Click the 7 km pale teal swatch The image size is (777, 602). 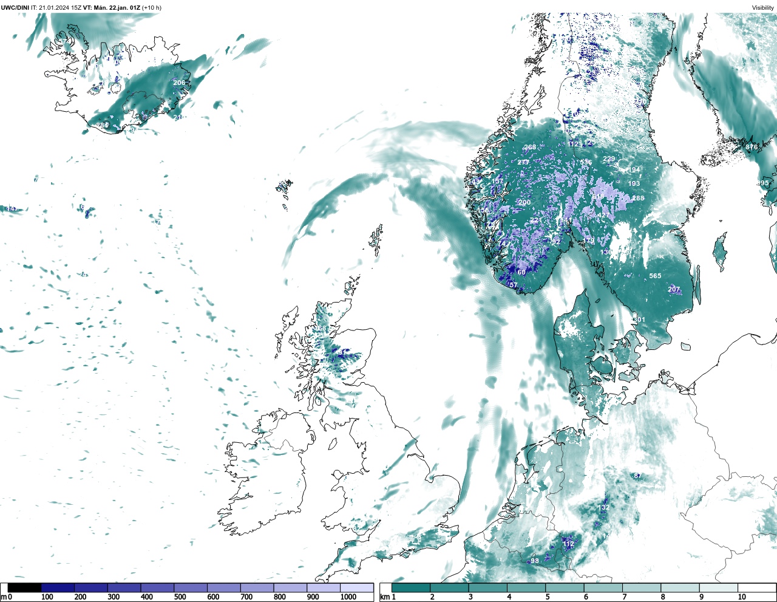pyautogui.click(x=642, y=587)
